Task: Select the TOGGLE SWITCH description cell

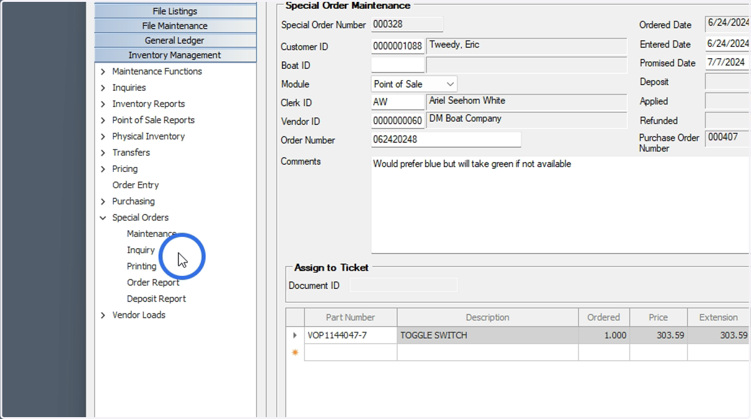Action: [488, 335]
